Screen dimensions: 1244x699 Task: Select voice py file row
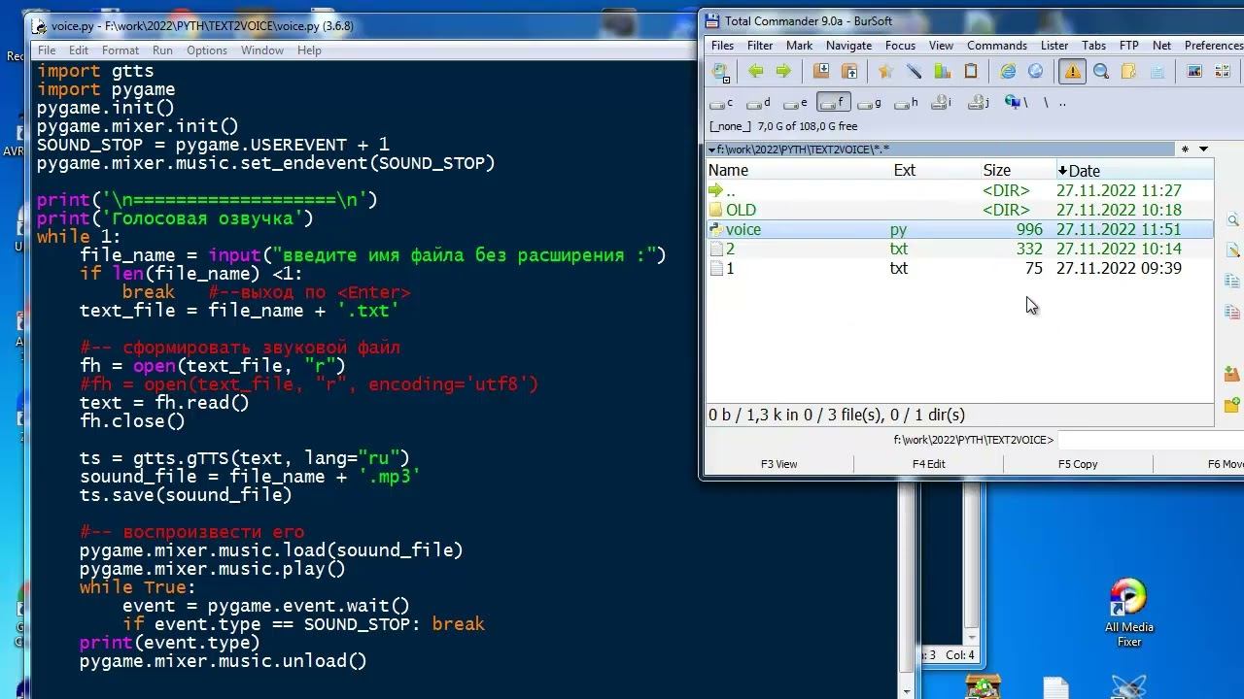(x=960, y=229)
